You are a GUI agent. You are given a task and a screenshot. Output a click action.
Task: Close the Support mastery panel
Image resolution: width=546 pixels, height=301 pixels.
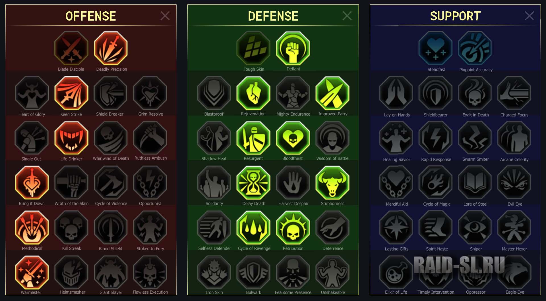(x=529, y=16)
